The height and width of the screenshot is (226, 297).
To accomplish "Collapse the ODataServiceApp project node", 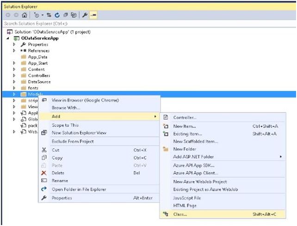I will [x=8, y=38].
